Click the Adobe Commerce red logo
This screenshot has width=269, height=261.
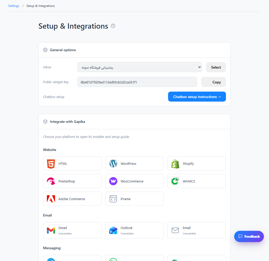pos(51,199)
